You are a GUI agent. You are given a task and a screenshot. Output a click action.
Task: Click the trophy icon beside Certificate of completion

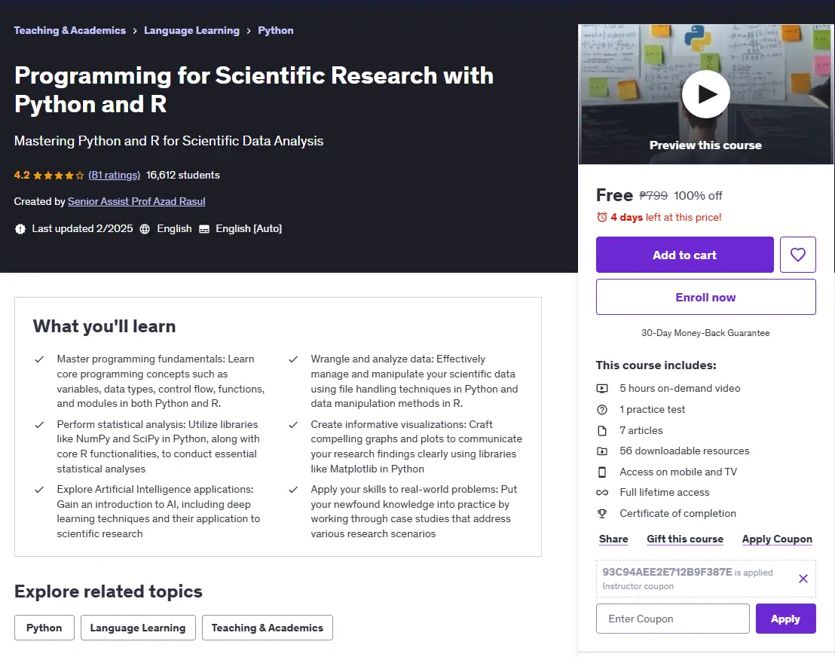pyautogui.click(x=601, y=513)
